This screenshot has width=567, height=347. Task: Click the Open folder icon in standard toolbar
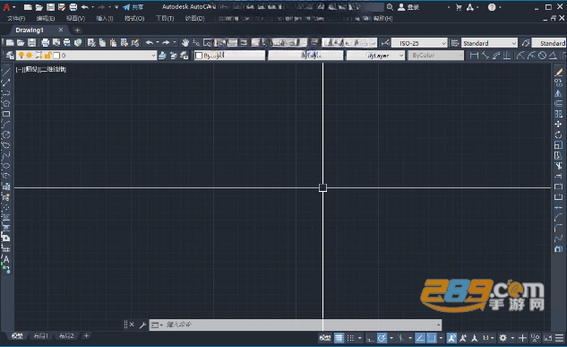click(21, 43)
